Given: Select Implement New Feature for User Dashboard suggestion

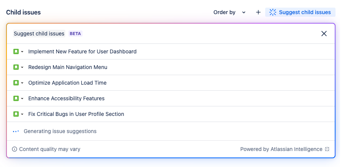Looking at the screenshot, I should [x=82, y=51].
